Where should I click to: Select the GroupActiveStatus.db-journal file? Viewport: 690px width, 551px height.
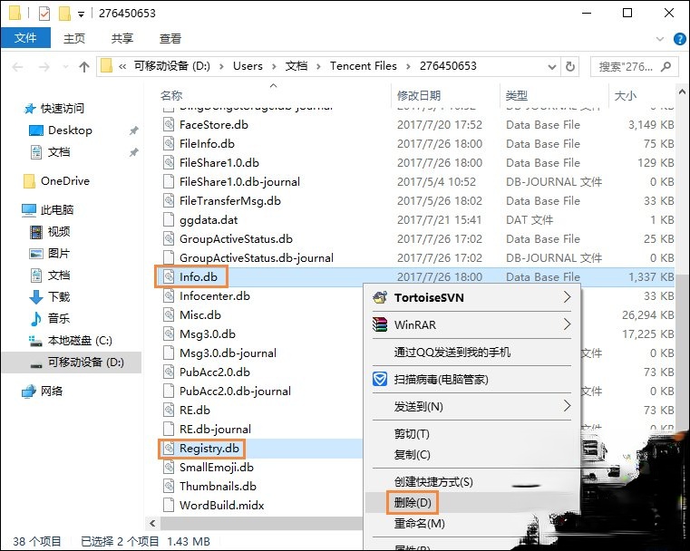256,257
